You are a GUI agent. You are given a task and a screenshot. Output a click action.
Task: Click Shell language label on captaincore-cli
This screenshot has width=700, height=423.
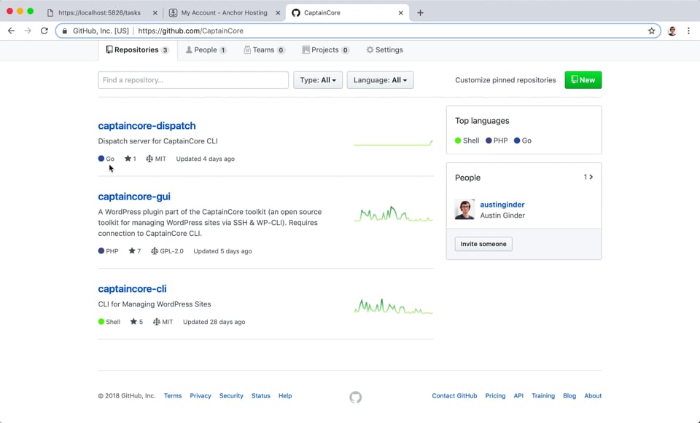[109, 322]
